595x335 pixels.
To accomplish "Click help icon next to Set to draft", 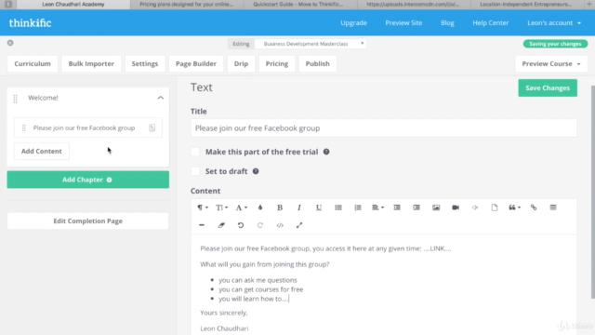I will pyautogui.click(x=256, y=171).
